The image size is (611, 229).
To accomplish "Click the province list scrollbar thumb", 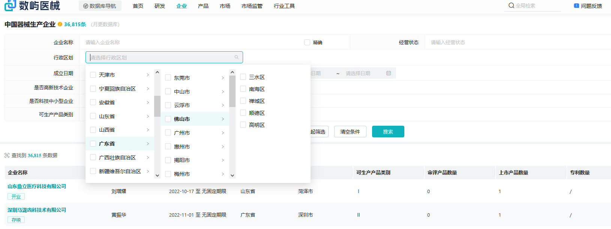I will [157, 106].
